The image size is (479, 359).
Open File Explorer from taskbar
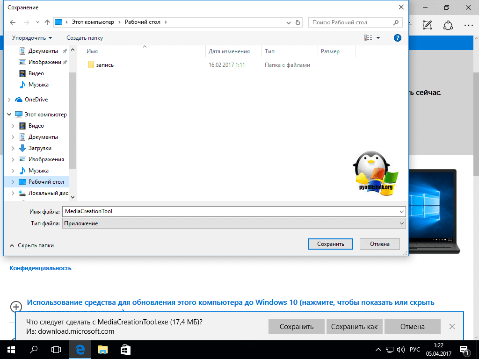pos(102,350)
